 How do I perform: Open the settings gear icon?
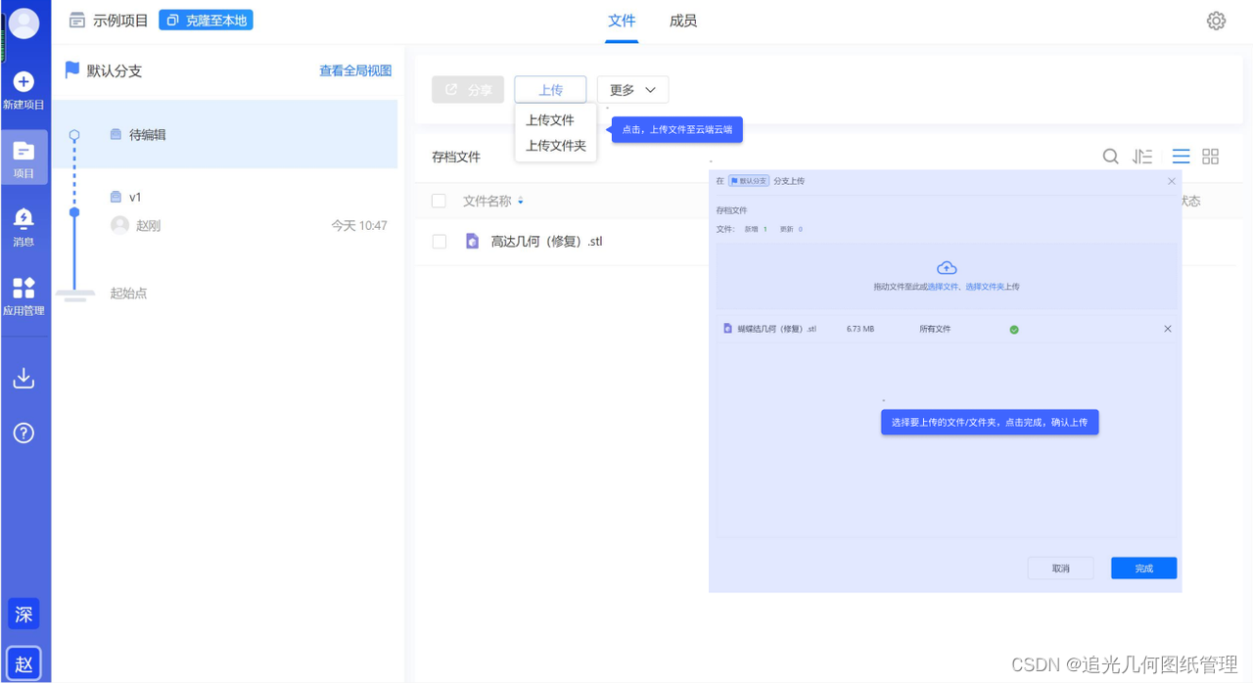click(x=1216, y=21)
